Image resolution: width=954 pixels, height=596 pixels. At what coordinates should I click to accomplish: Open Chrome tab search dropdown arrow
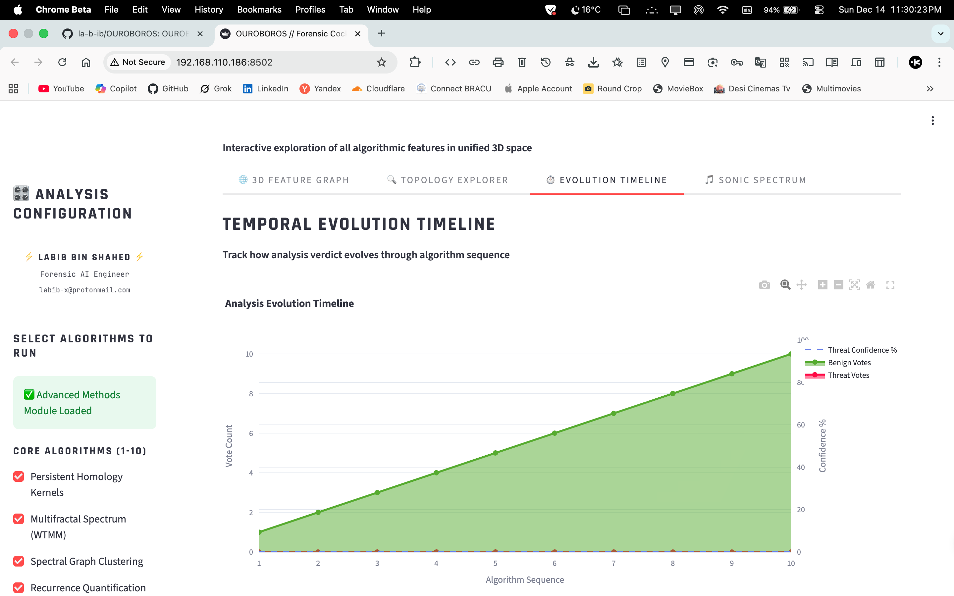click(x=941, y=33)
